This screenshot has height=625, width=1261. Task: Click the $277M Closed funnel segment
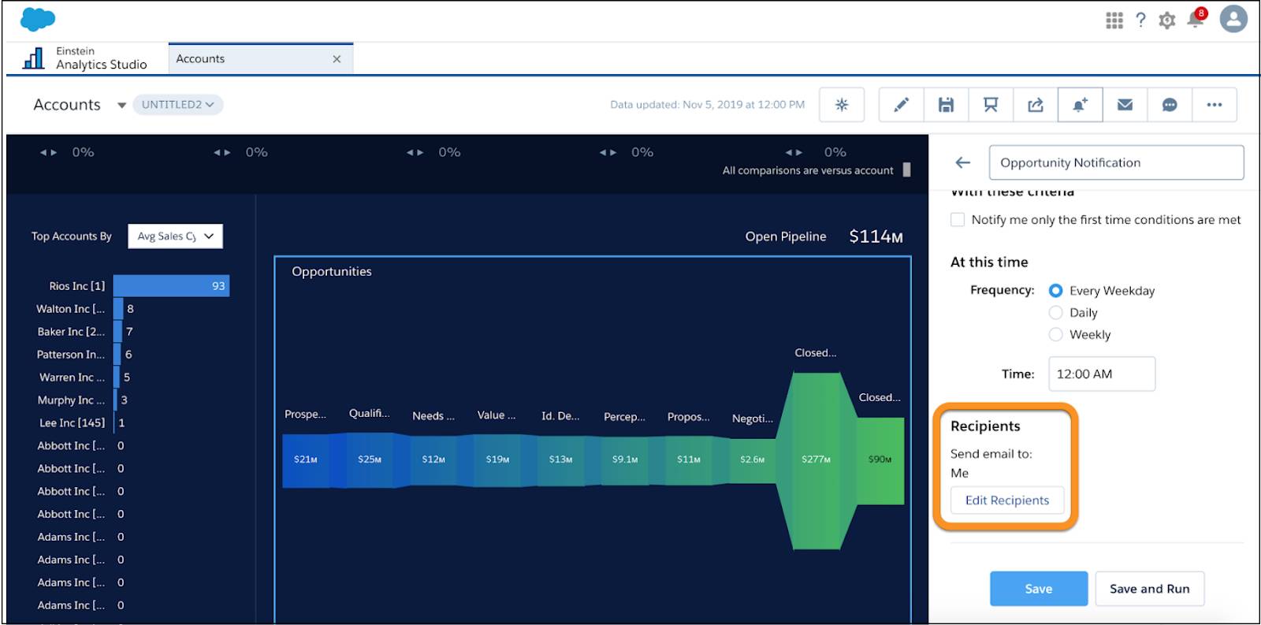816,460
